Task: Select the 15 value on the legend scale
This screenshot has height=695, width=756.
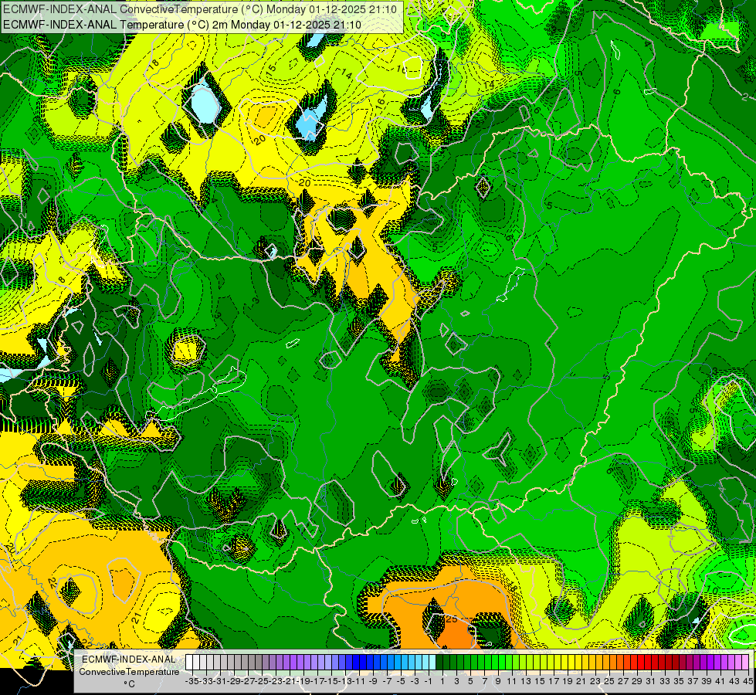Action: [x=540, y=681]
